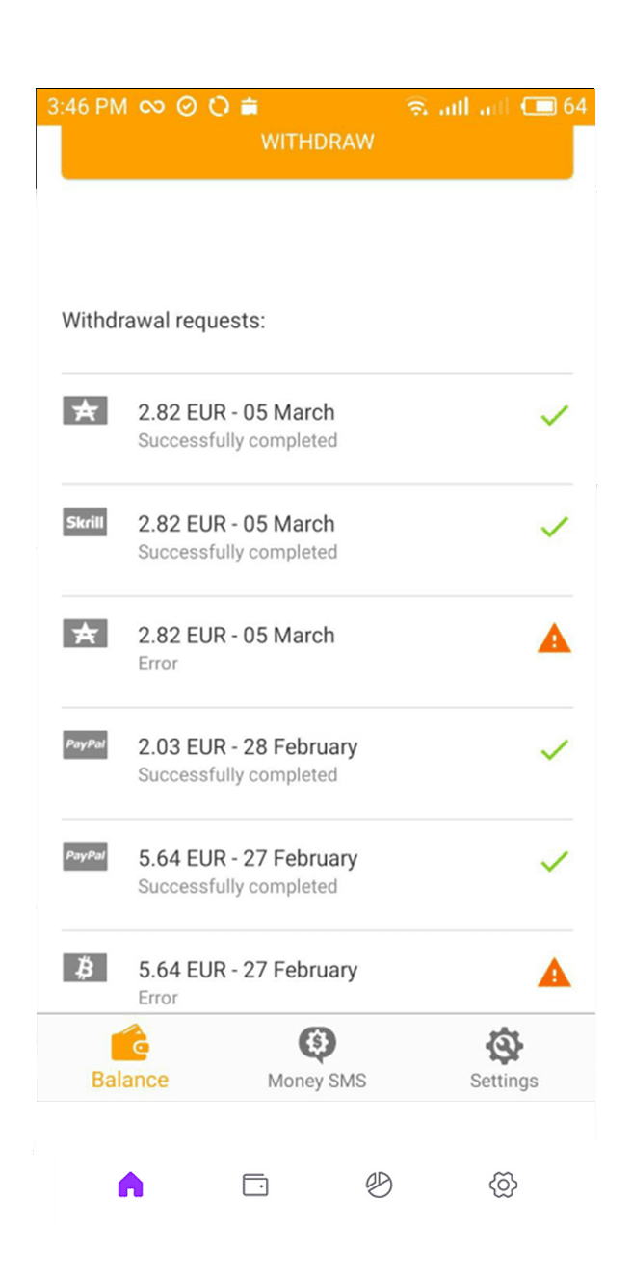Click the orange warning triangle on the 05 March error
The height and width of the screenshot is (1277, 632).
[554, 638]
